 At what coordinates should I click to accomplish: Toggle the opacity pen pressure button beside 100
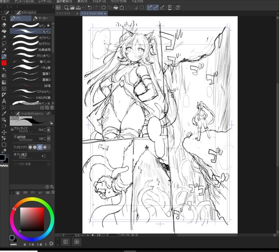click(x=48, y=138)
